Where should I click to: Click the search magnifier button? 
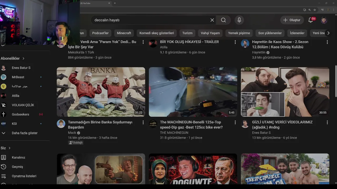tap(224, 20)
